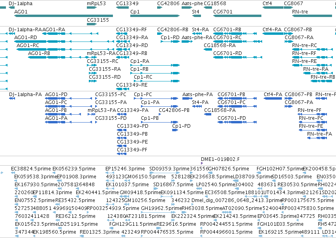Click the mRpL53-RA transcript label
The height and width of the screenshot is (238, 336).
tap(101, 53)
